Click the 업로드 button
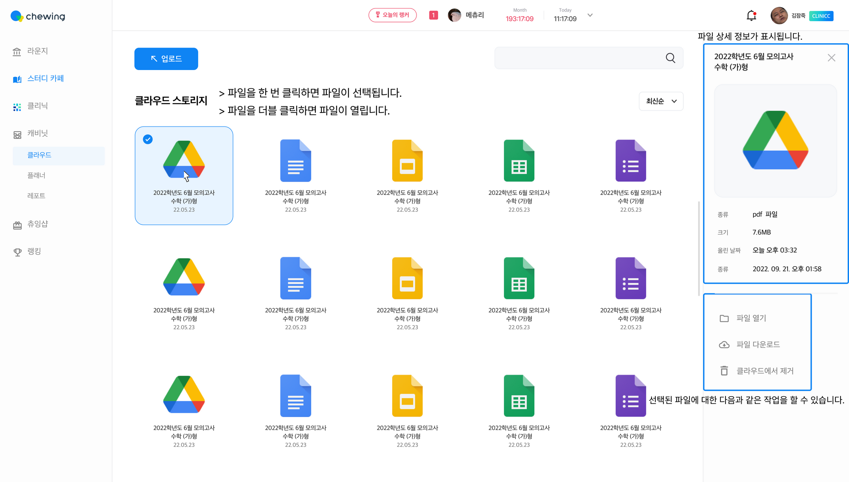 click(x=166, y=59)
